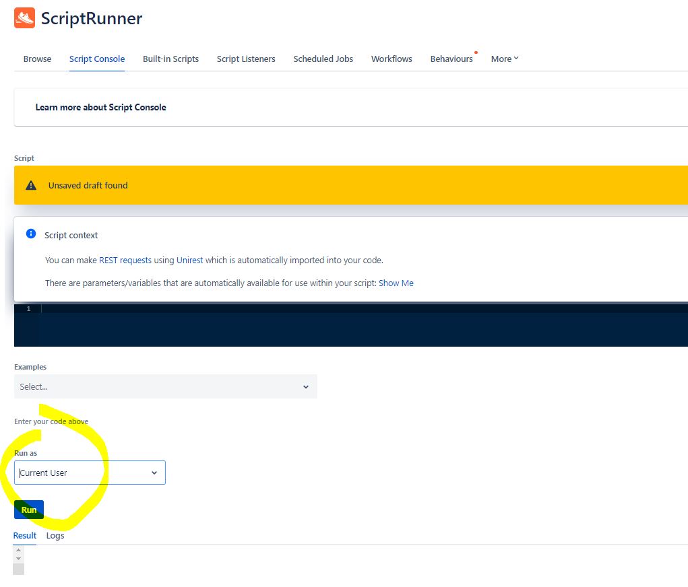Image resolution: width=688 pixels, height=587 pixels.
Task: Click the info icon beside Script context
Action: point(30,234)
